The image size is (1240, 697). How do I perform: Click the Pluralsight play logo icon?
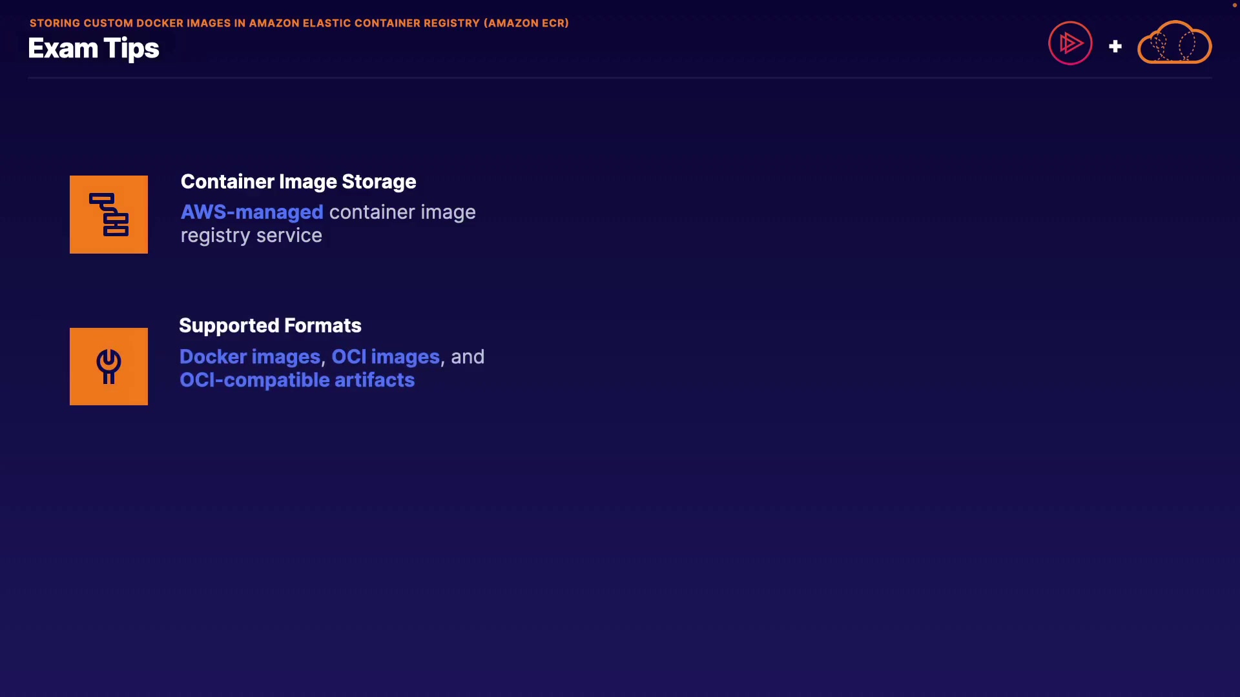click(1070, 43)
